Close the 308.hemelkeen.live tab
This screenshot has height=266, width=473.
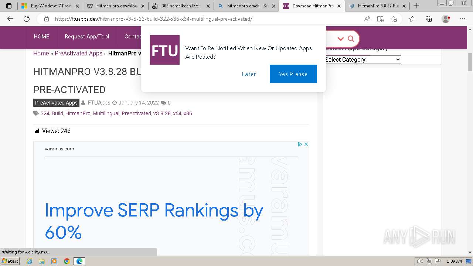tap(208, 6)
